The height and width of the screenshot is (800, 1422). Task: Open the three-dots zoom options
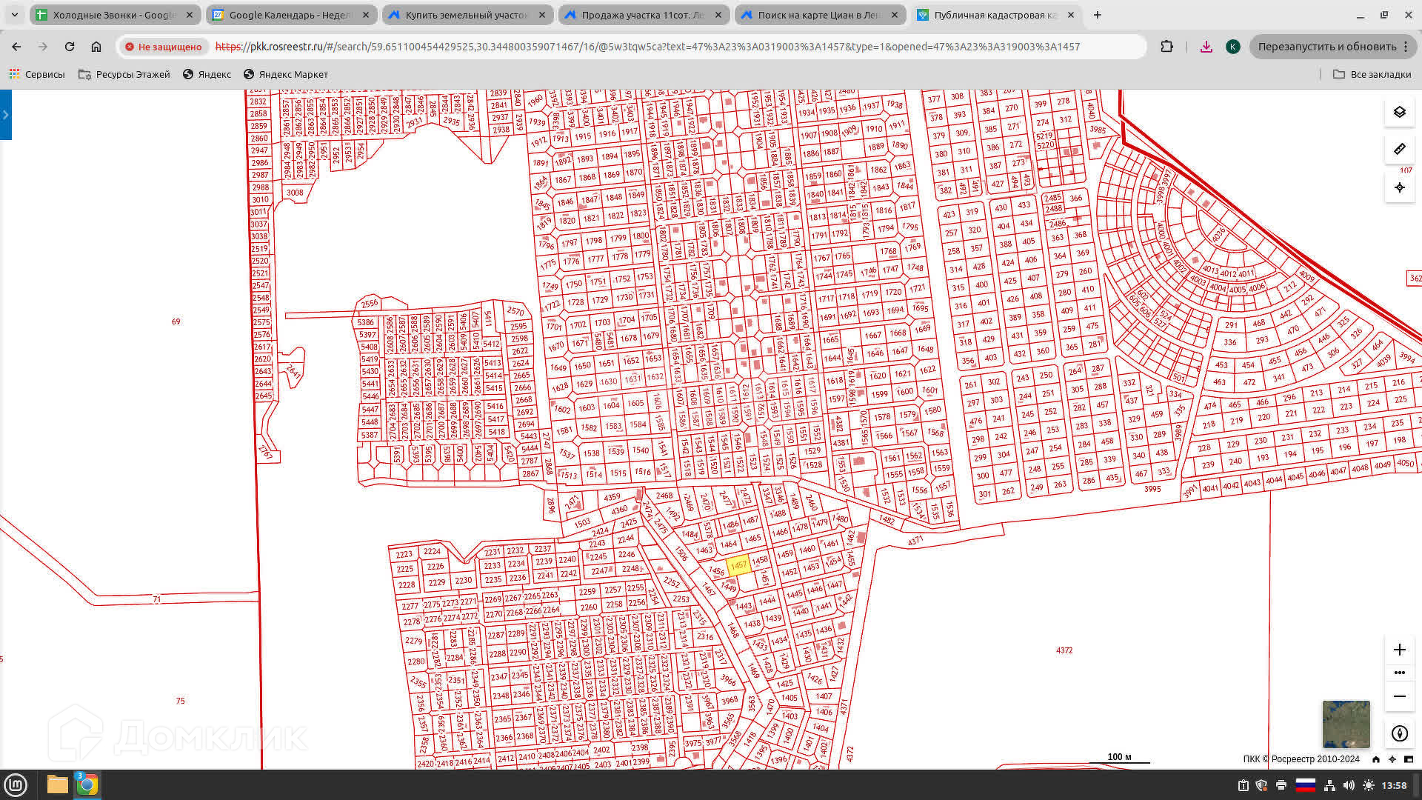click(1399, 673)
